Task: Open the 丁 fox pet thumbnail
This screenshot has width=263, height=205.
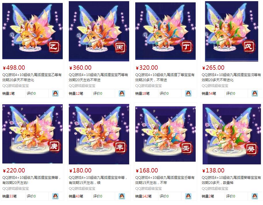Action: 165,31
